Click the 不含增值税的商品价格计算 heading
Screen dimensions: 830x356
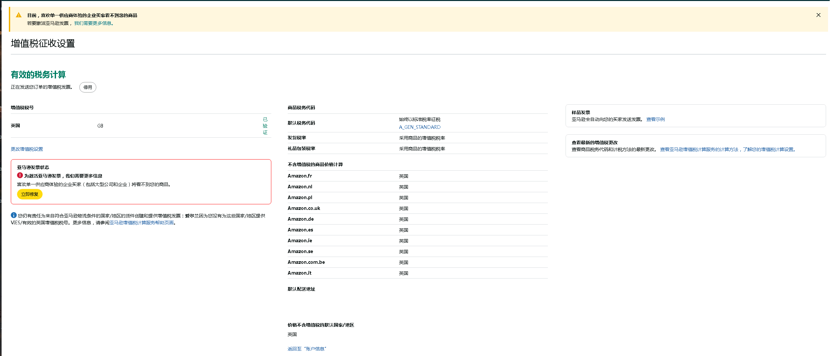(x=315, y=164)
